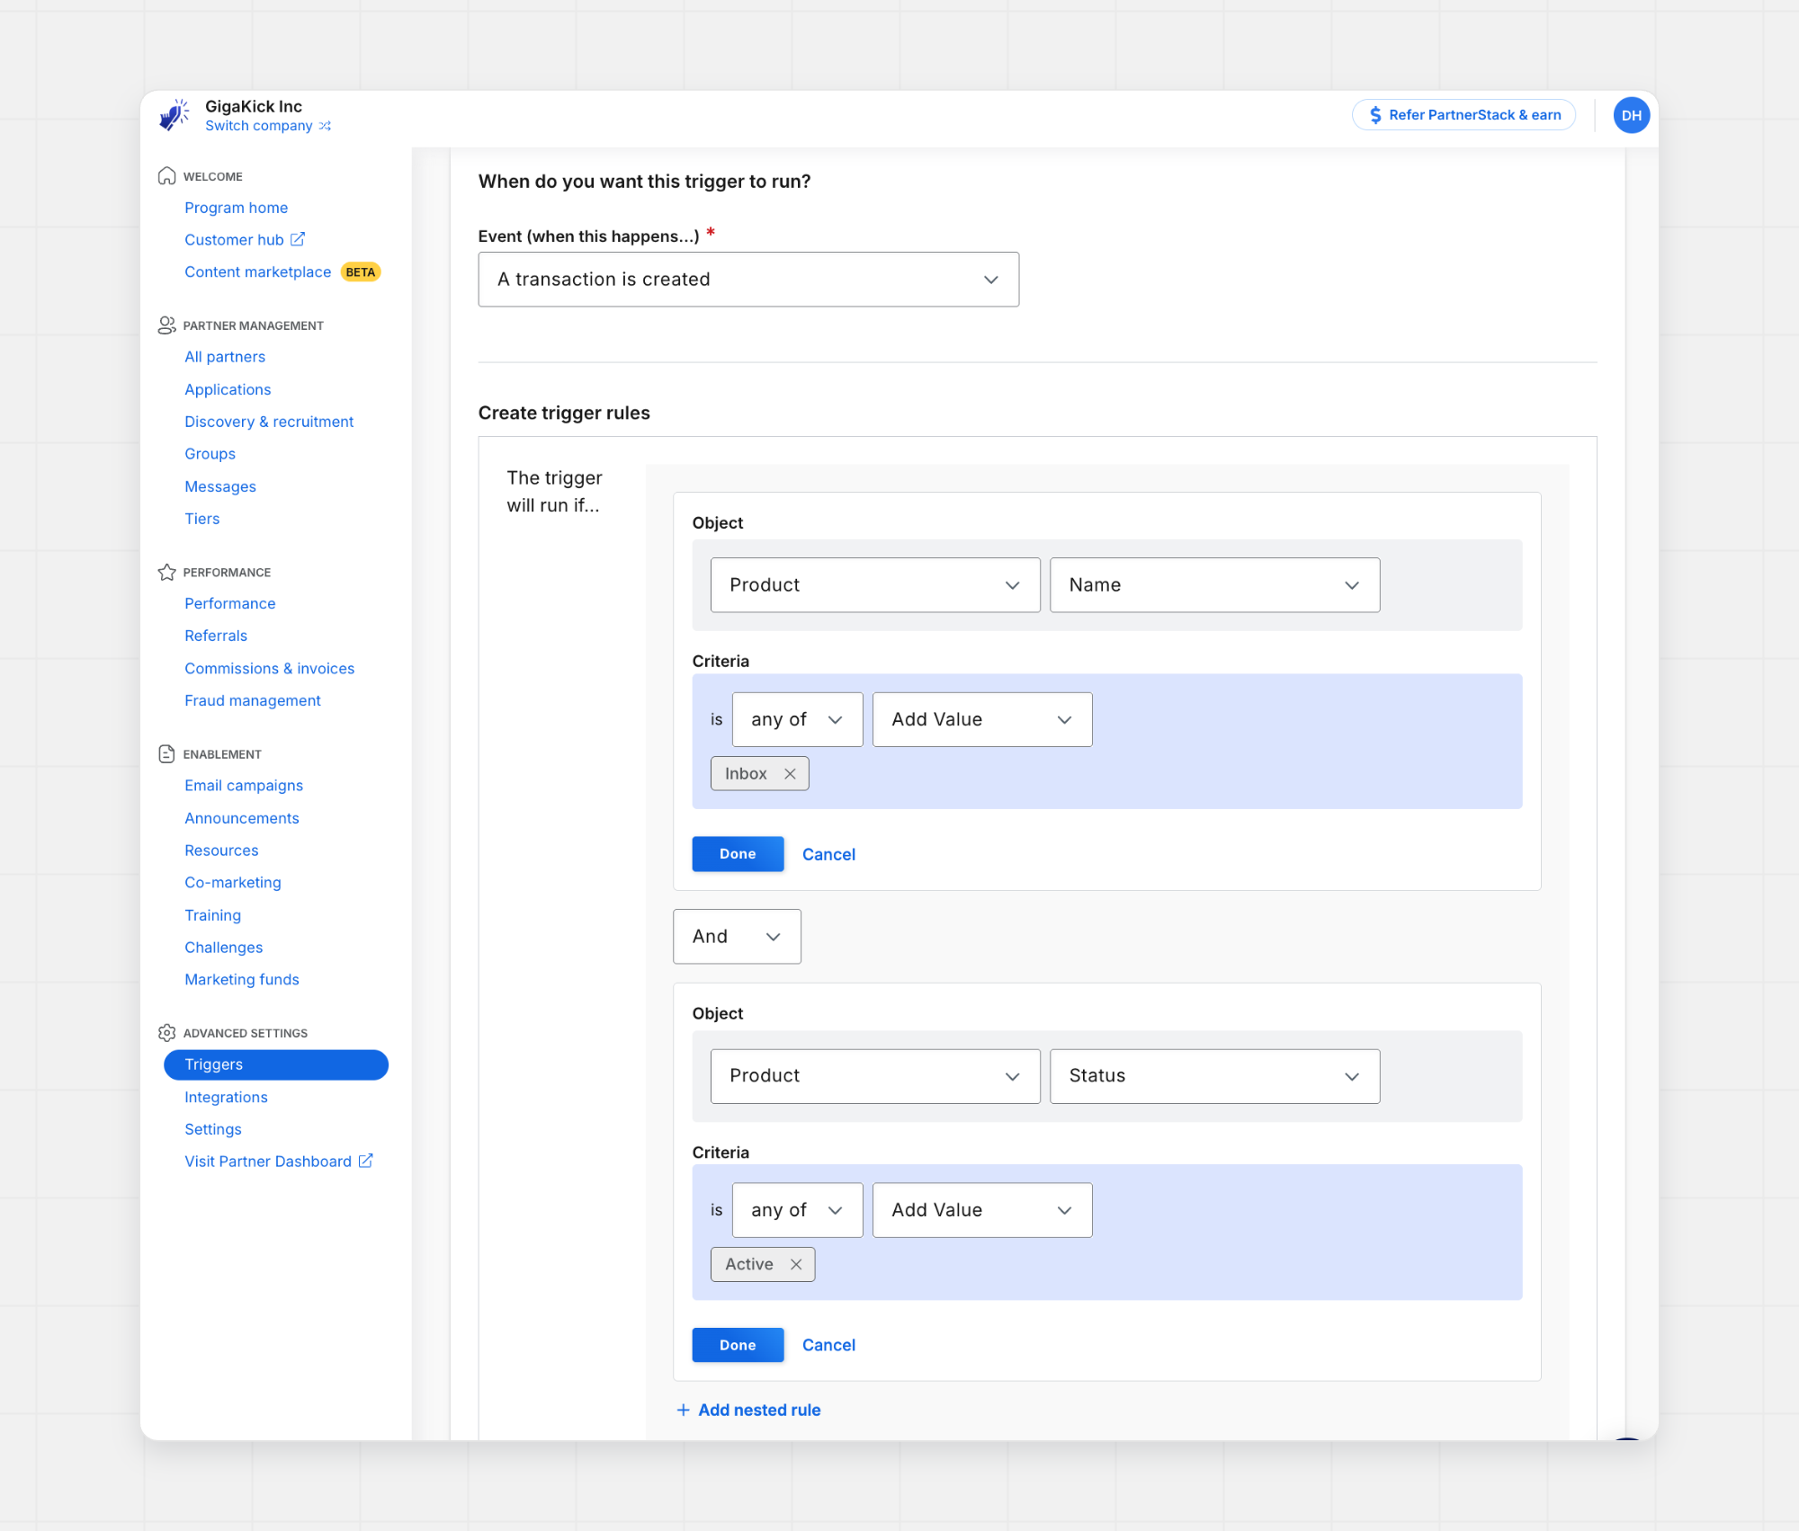Click the Advanced Settings gear icon
The image size is (1799, 1531).
pyautogui.click(x=166, y=1033)
